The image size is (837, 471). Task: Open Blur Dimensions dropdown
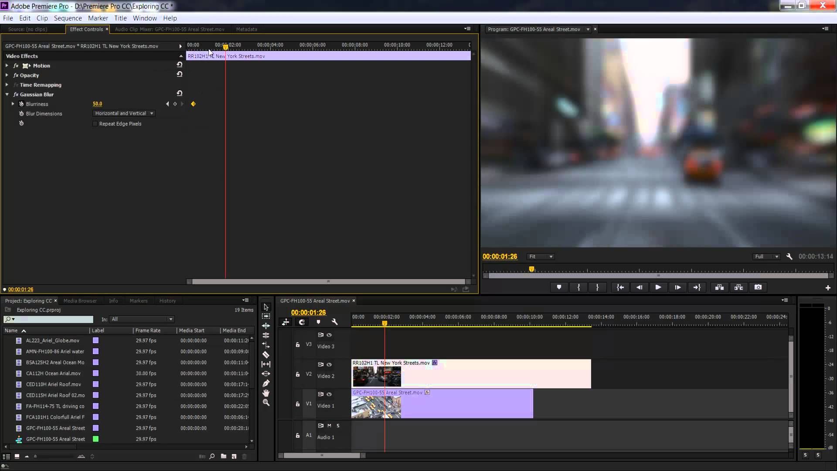click(124, 113)
